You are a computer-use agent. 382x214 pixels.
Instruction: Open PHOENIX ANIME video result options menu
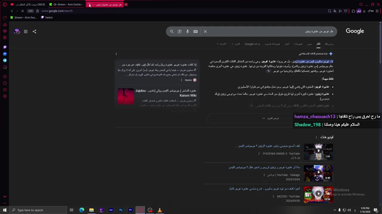[259, 154]
